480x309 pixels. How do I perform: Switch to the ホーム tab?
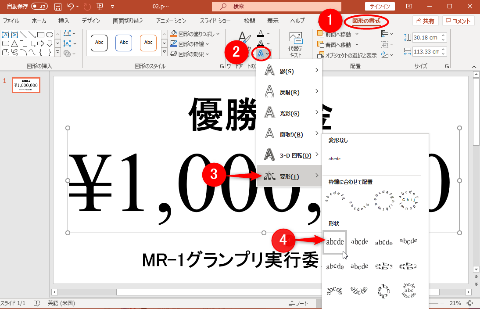click(x=39, y=21)
